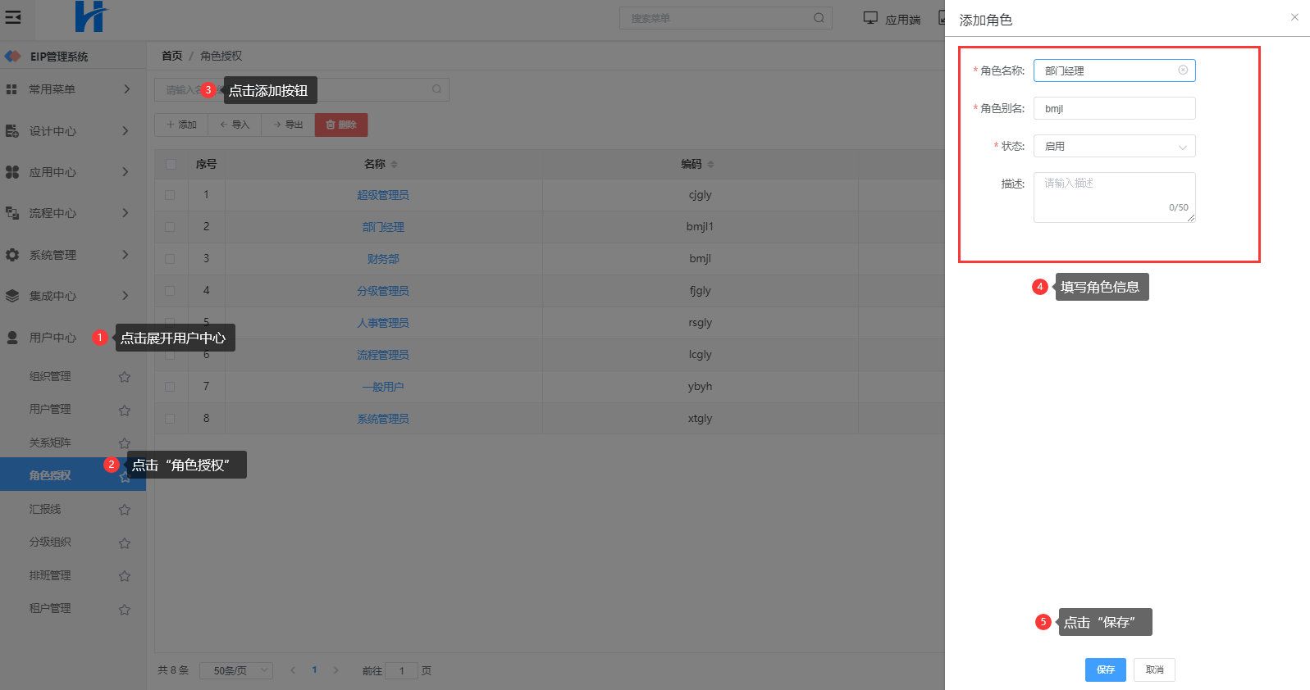This screenshot has height=690, width=1310.
Task: Sort the table by 名称 column arrows
Action: click(395, 165)
